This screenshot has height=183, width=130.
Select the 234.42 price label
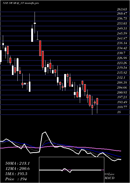coord(122,48)
